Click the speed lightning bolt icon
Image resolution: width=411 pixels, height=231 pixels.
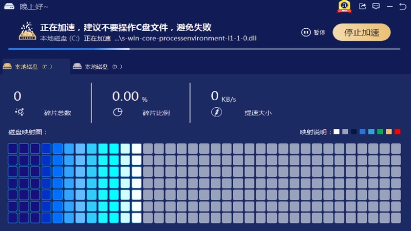(216, 112)
